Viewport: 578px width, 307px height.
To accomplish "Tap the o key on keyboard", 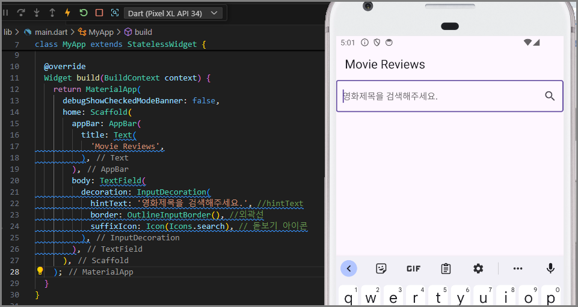I will tap(528, 296).
